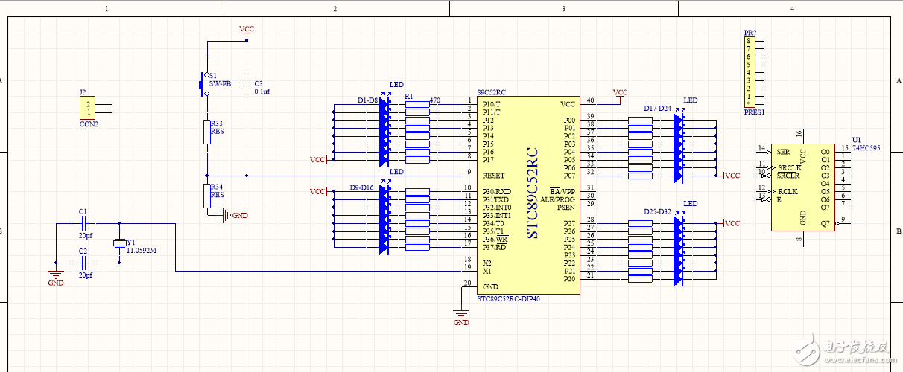Select the D1-D8 LED array
The image size is (903, 372).
384,132
